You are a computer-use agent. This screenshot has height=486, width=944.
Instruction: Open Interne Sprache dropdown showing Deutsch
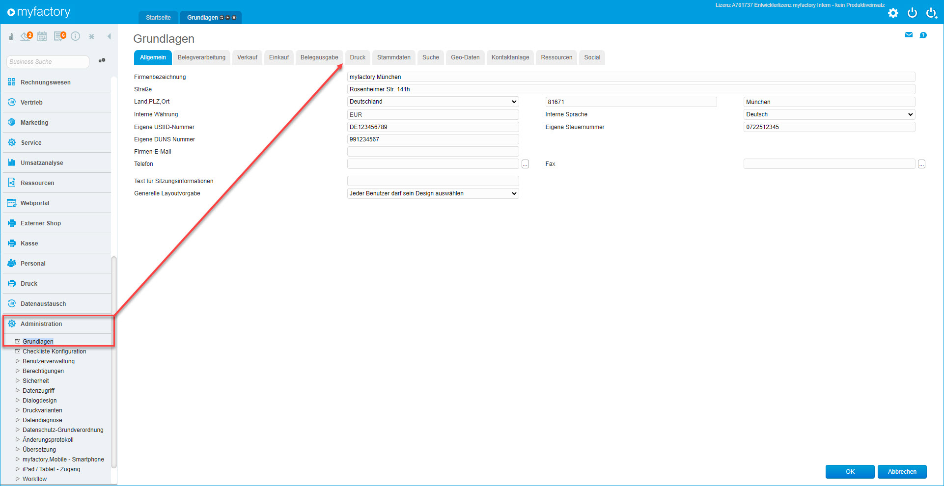point(829,114)
